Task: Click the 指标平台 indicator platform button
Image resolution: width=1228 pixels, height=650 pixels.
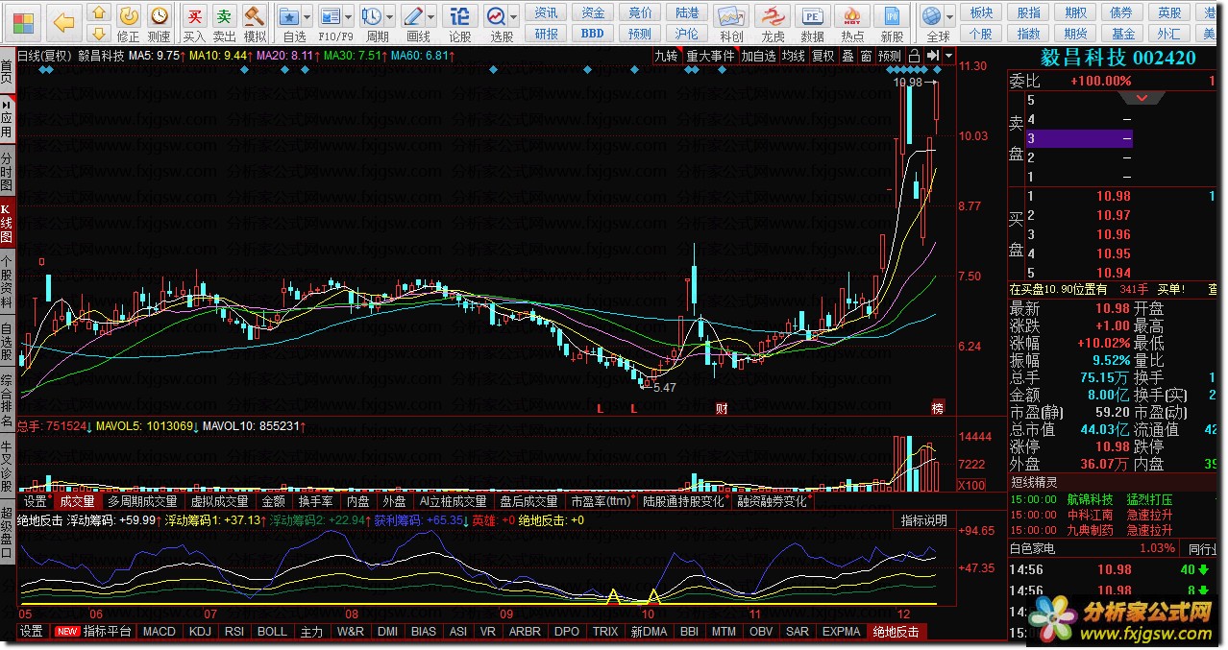Action: coord(108,632)
